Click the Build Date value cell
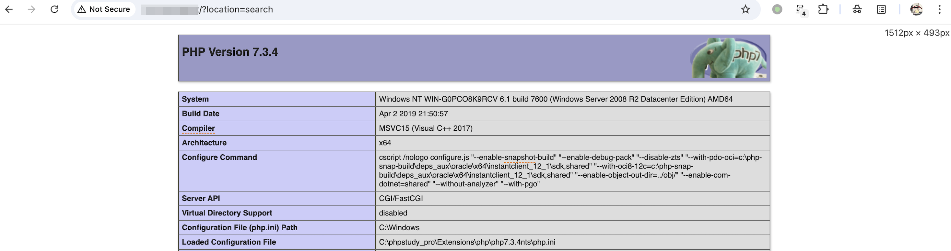This screenshot has height=251, width=951. [x=413, y=114]
